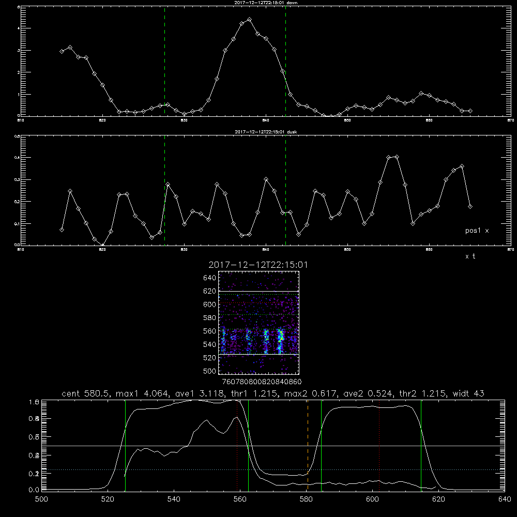This screenshot has width=517, height=517.
Task: Click the last diamond marker of the dusk curve
Action: [x=470, y=206]
